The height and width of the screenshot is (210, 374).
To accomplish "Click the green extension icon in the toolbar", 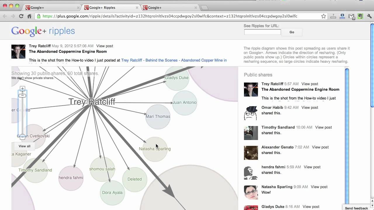I will 360,16.
